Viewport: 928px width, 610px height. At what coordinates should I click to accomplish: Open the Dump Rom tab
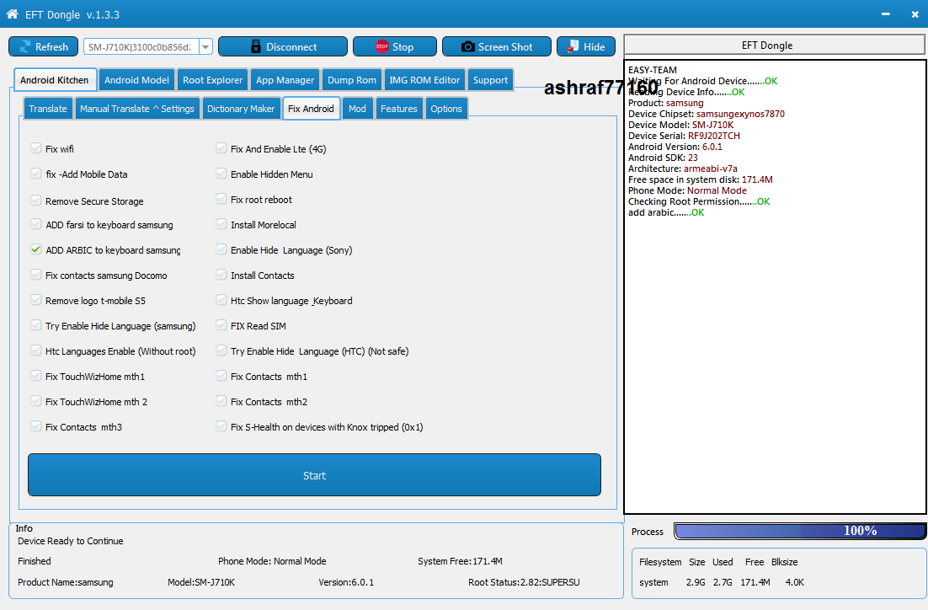tap(351, 80)
